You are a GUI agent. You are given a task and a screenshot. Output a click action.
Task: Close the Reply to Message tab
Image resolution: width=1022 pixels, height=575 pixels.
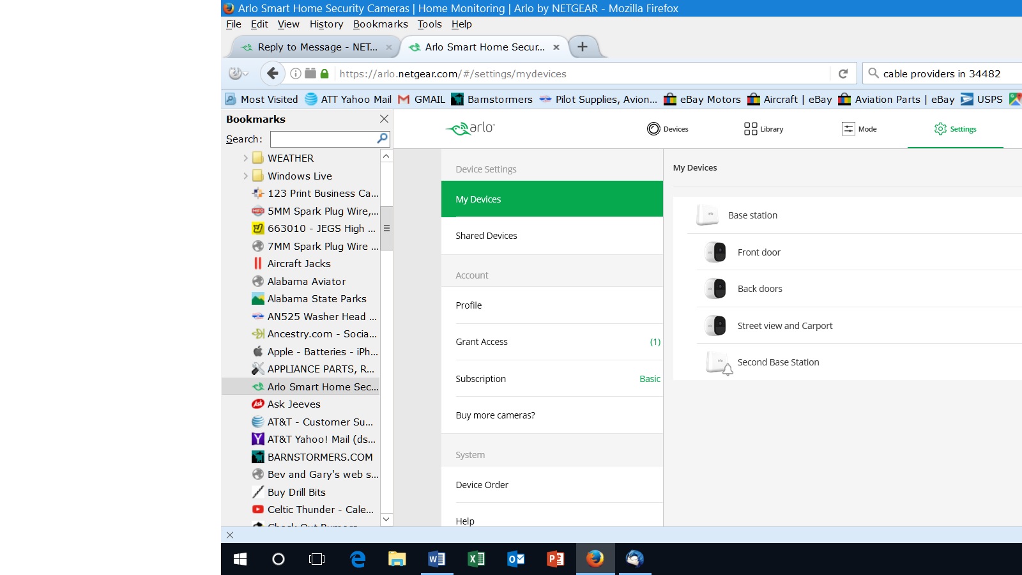pos(388,47)
